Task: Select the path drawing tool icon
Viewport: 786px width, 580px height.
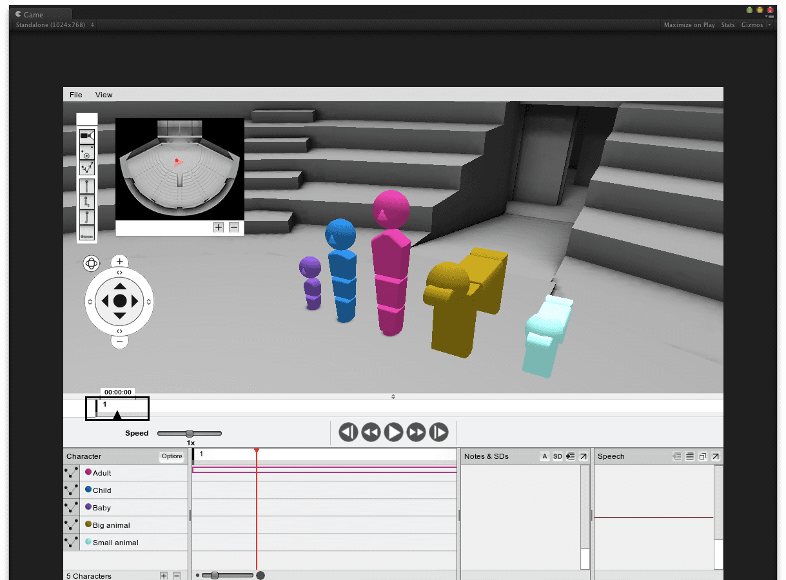Action: [x=87, y=168]
